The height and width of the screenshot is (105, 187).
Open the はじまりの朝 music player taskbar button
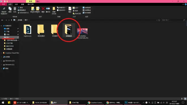(21, 102)
